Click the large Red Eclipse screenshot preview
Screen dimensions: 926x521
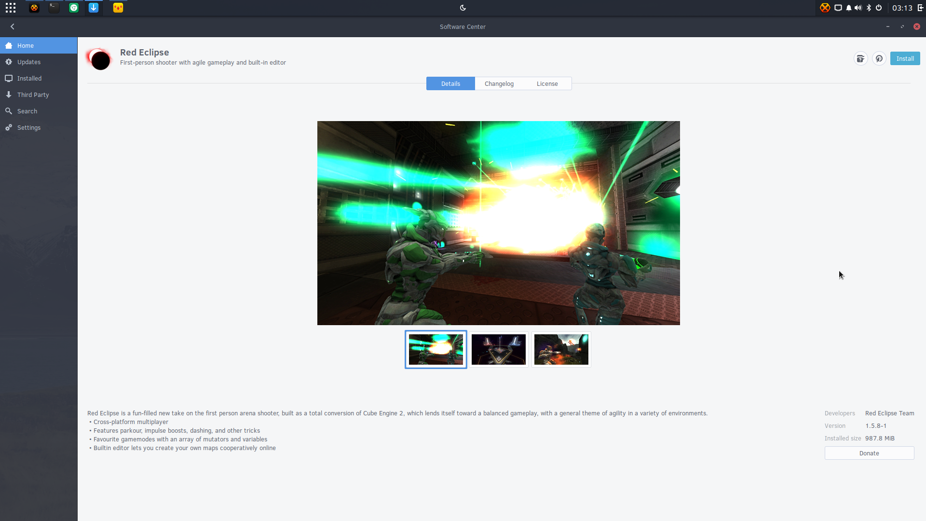(x=499, y=223)
